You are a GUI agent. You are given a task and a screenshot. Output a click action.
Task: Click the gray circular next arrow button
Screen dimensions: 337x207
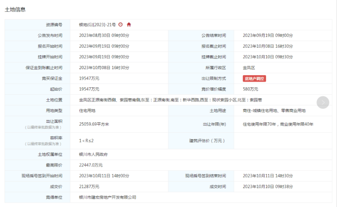[x=322, y=103]
